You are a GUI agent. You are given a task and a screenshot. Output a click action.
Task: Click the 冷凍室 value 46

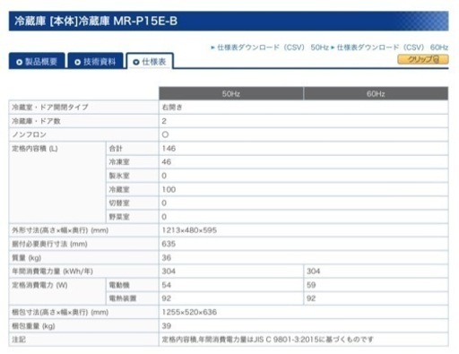tap(167, 162)
